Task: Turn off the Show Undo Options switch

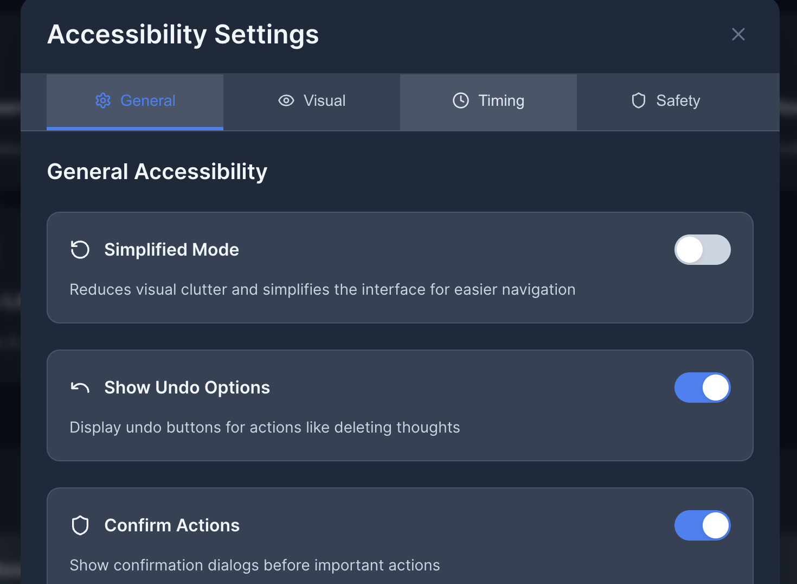Action: click(702, 388)
